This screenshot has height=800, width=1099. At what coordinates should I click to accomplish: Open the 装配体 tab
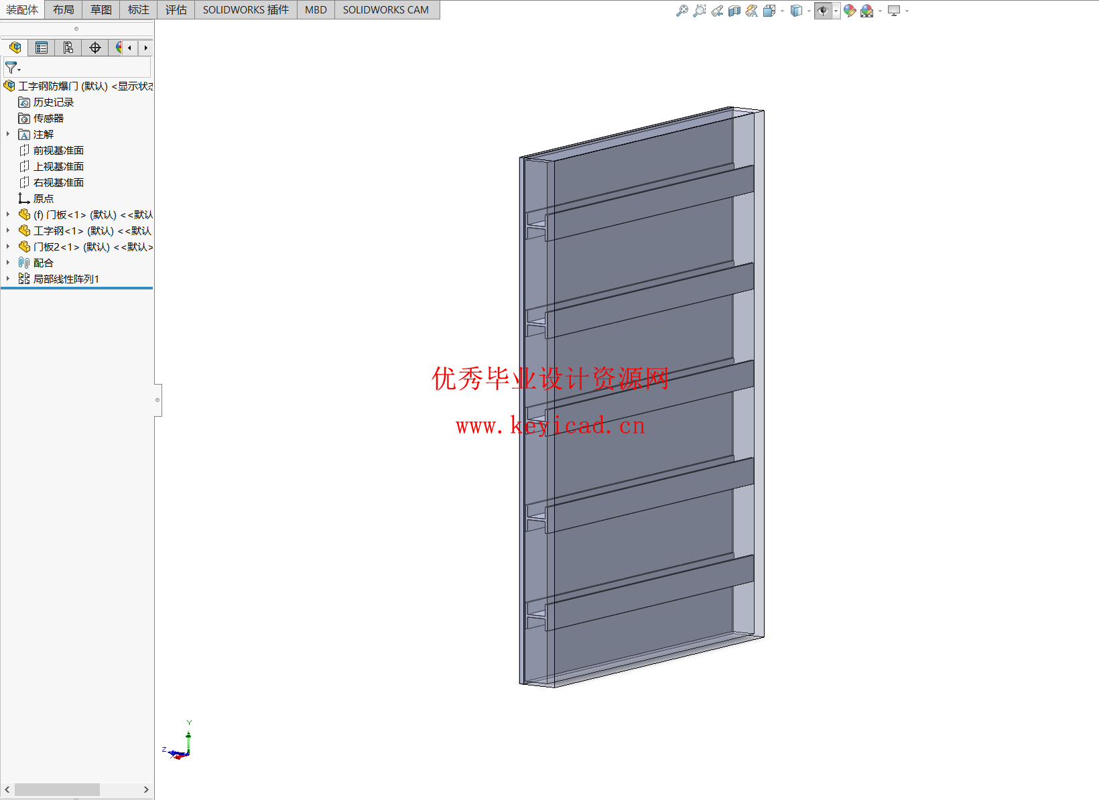(22, 9)
